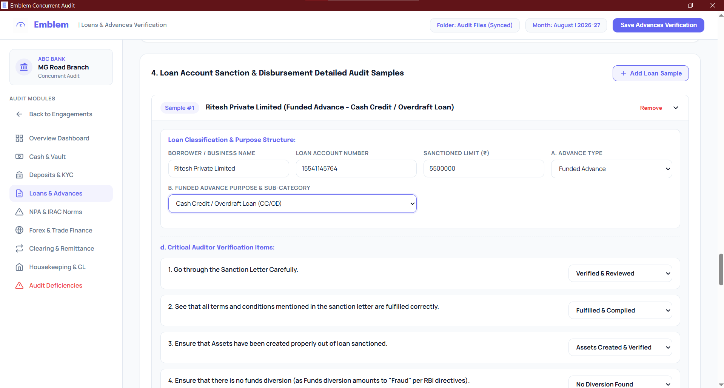
Task: Open the Advance Type dropdown
Action: (612, 169)
